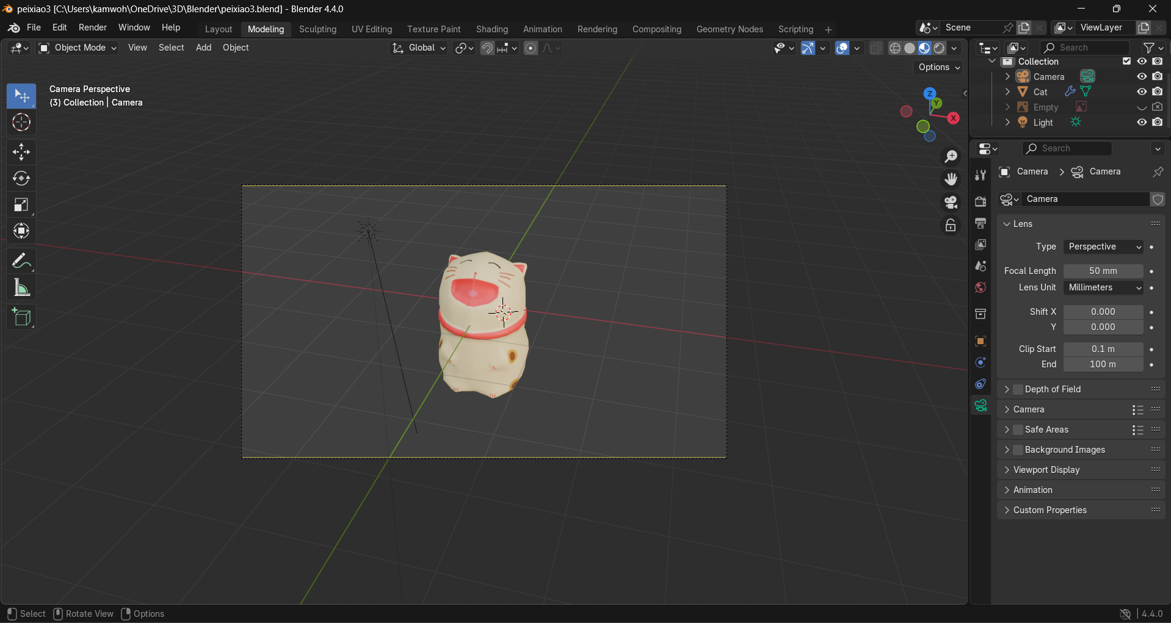
Task: Disable the Empty from render visibility
Action: click(x=1158, y=107)
